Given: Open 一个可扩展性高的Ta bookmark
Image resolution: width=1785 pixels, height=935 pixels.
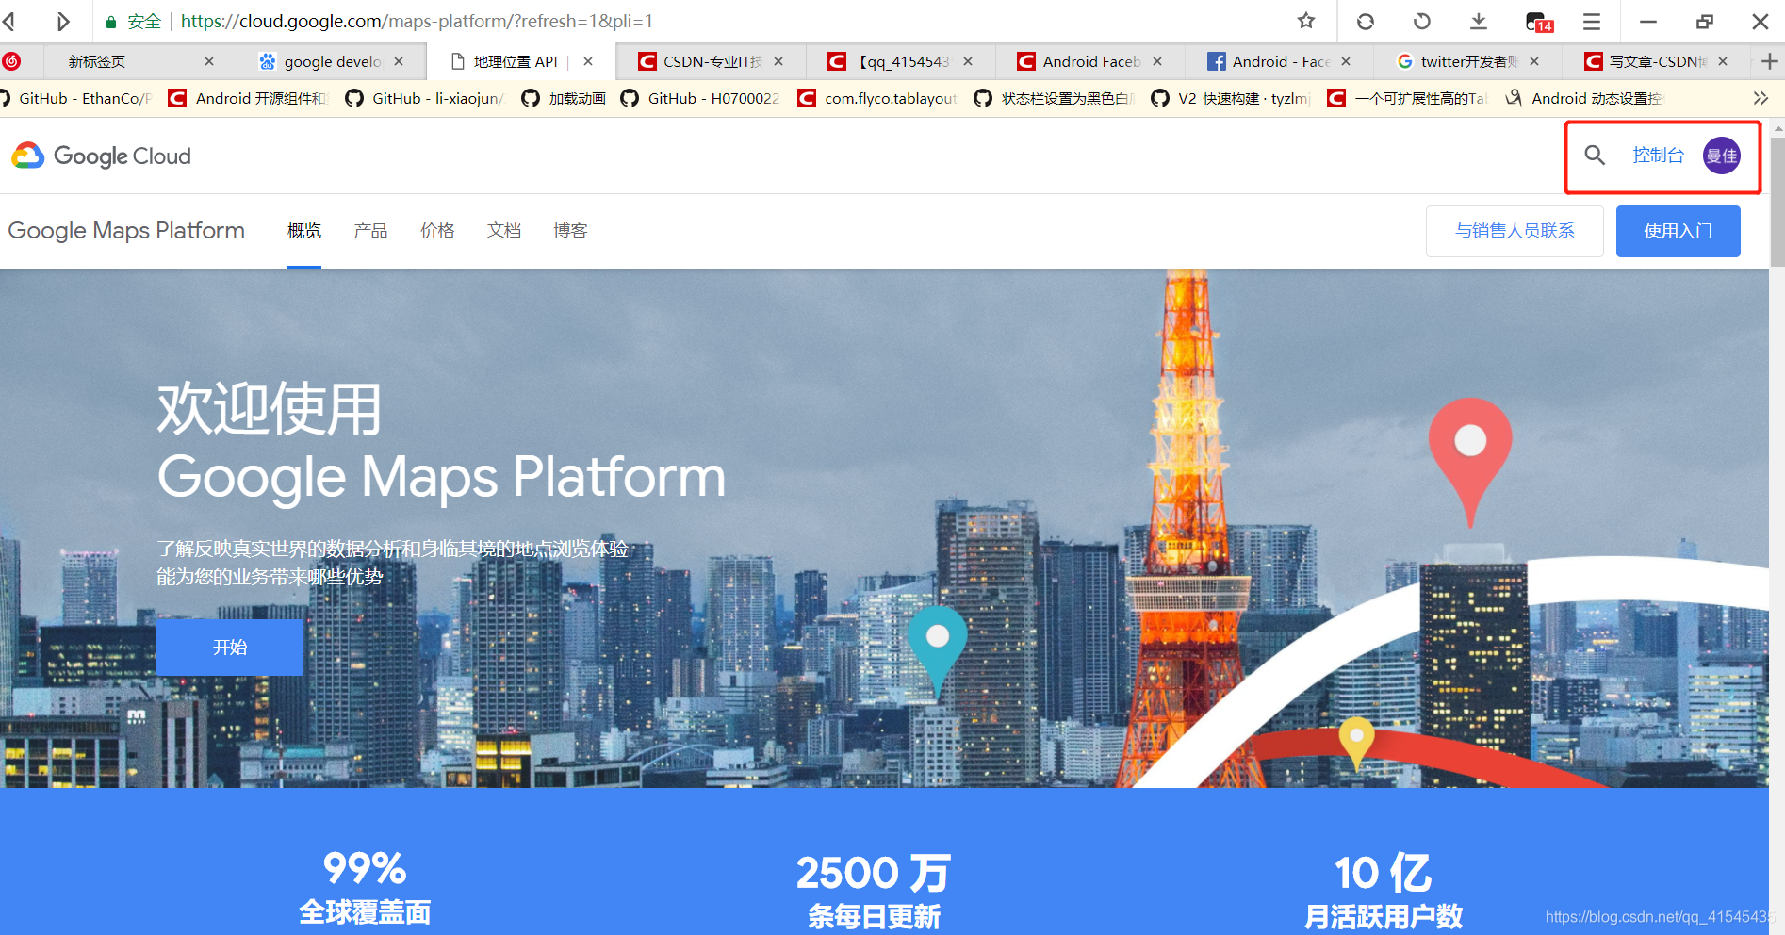Looking at the screenshot, I should (x=1407, y=98).
